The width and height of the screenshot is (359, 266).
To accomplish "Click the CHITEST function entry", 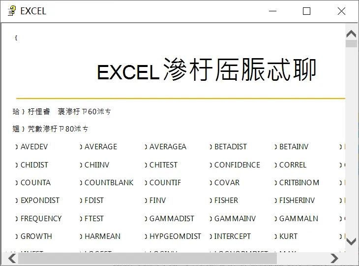I will (x=163, y=165).
